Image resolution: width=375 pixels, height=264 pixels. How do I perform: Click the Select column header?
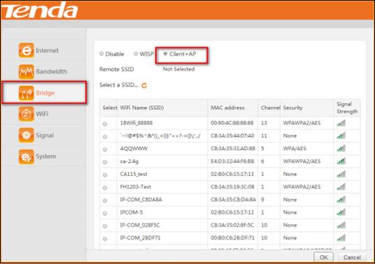pos(110,108)
